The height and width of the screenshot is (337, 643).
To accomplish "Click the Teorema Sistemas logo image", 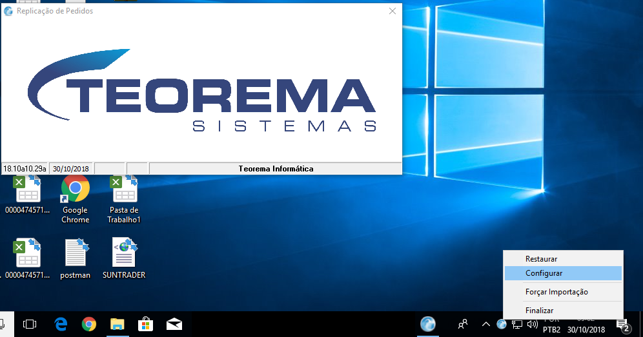I will 202,90.
